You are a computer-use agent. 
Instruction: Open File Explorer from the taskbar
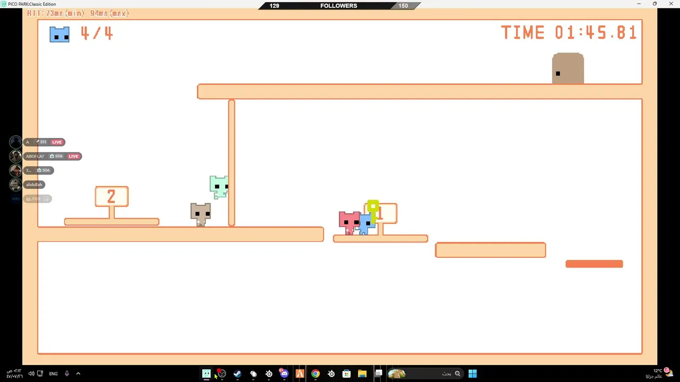click(x=362, y=374)
